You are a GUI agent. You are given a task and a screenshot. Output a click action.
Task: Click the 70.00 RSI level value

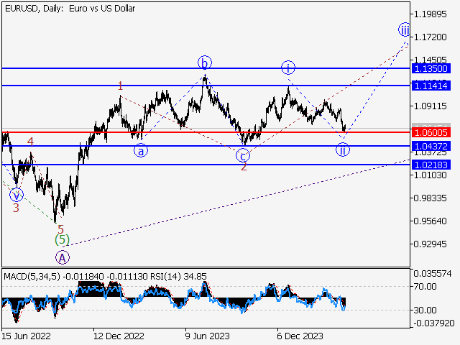(425, 286)
